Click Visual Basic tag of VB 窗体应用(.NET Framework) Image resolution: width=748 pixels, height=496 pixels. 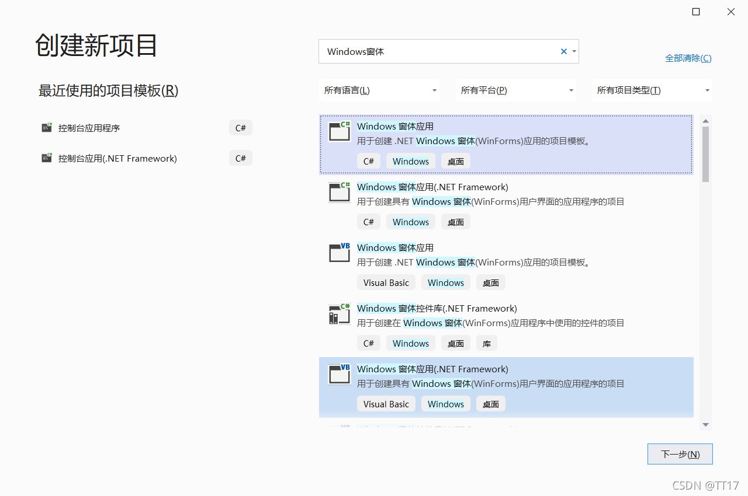point(386,404)
